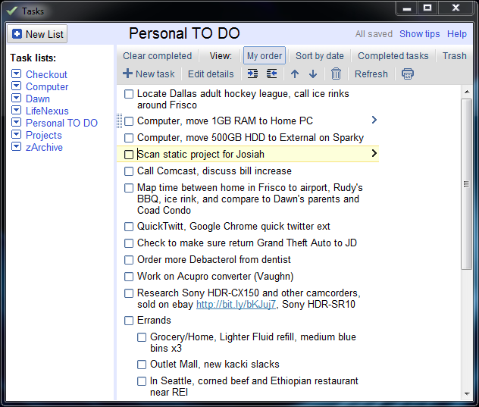Check the Order more Debacterol task
Viewport: 479px width, 407px height.
129,260
